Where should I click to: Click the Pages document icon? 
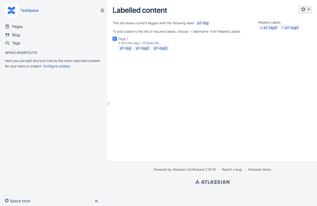(x=7, y=27)
